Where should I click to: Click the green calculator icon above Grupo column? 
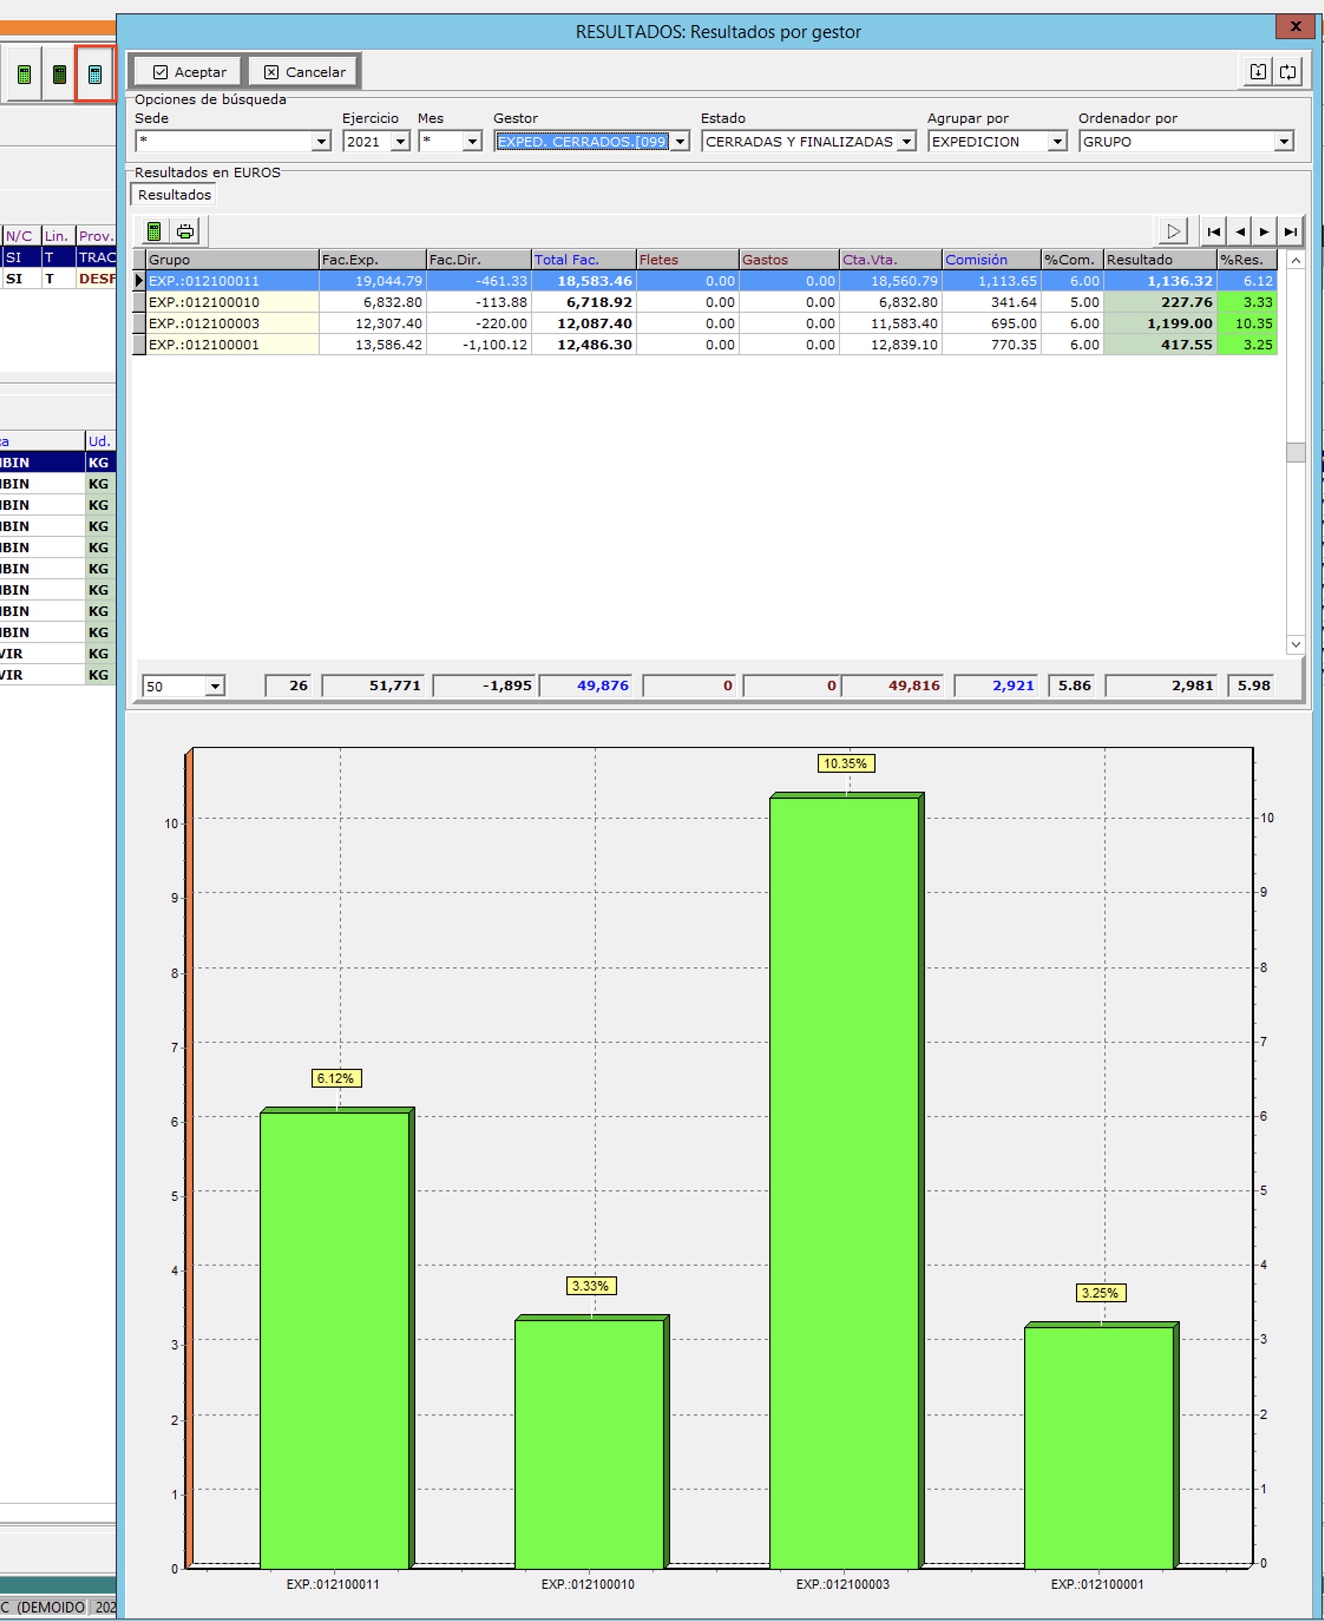(154, 231)
